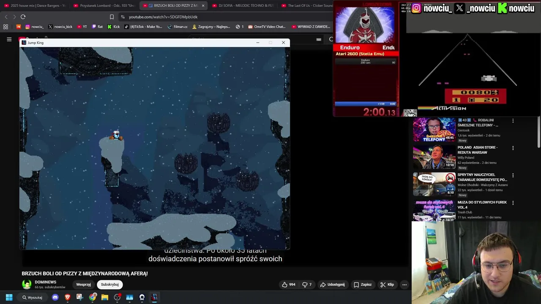Open the DOMINEWS channel name link
The height and width of the screenshot is (304, 541).
pos(46,282)
